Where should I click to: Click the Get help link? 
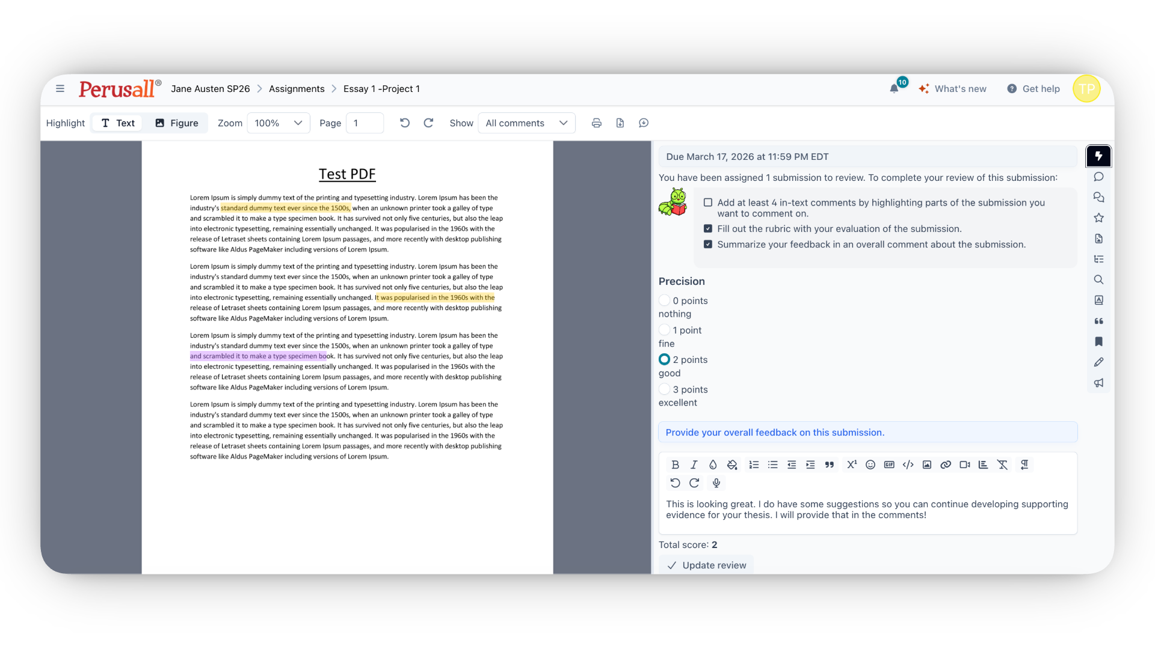tap(1033, 89)
